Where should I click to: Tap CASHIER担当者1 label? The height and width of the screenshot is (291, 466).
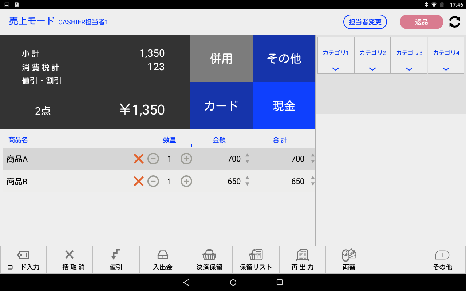tap(83, 22)
